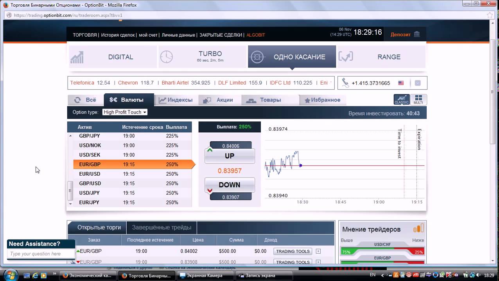Select the EUR/JPY asset row
The image size is (499, 281).
[x=132, y=202]
